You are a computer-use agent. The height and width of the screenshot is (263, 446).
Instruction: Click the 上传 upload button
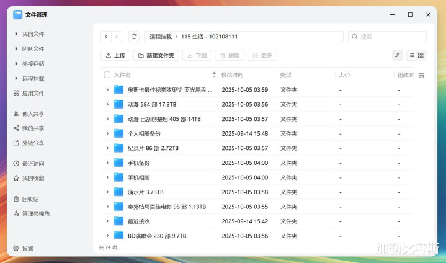point(115,55)
